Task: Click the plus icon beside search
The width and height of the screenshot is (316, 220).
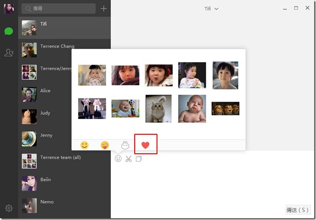Action: [104, 9]
